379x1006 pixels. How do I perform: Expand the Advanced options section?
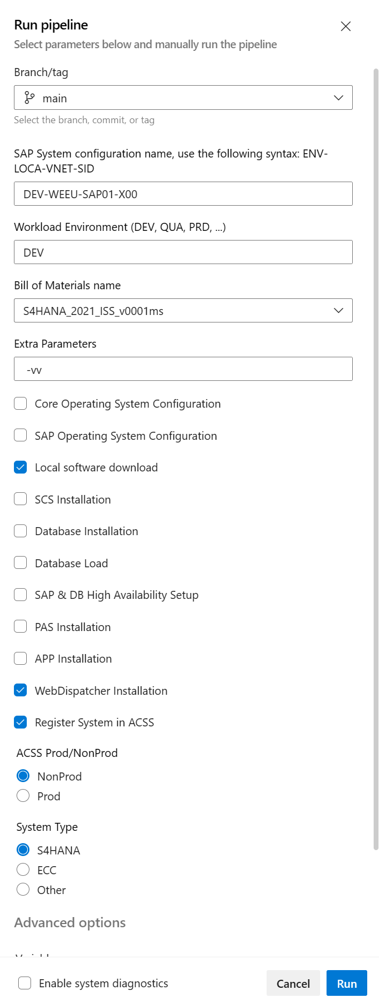70,922
